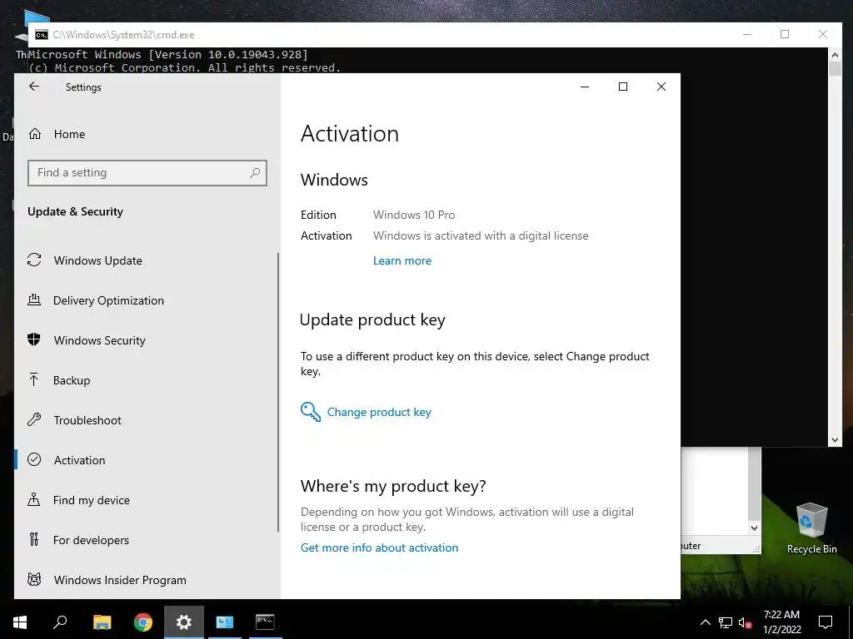Open For developers settings
The image size is (853, 639).
point(91,540)
